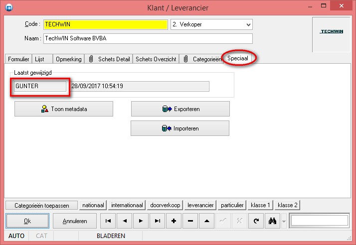Minimize the Klant / Leverancier window
The image size is (356, 245).
tap(310, 6)
